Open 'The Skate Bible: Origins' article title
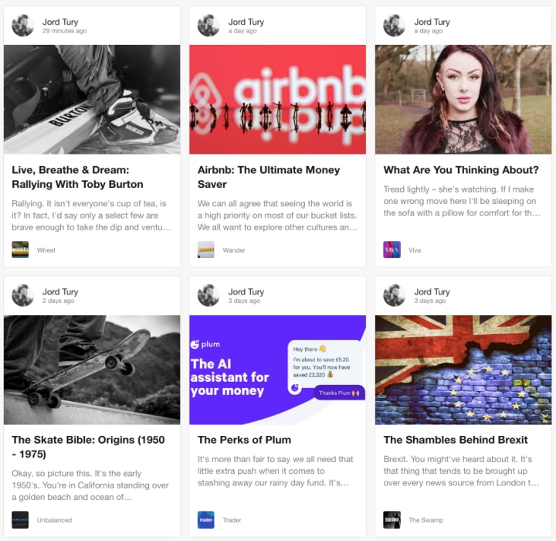Image resolution: width=556 pixels, height=541 pixels. coord(88,447)
